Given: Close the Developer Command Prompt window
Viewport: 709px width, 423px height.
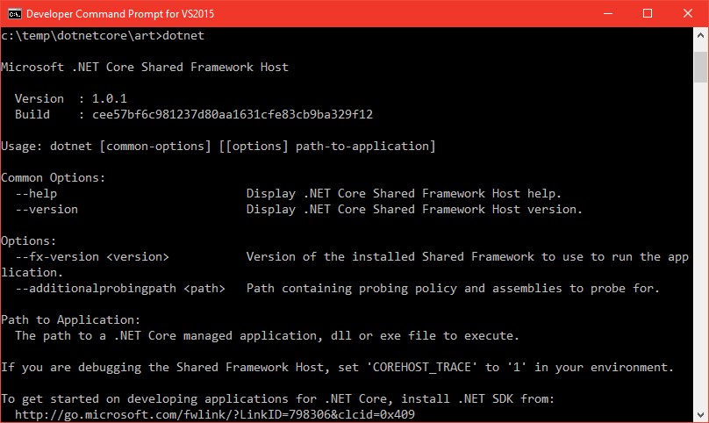Looking at the screenshot, I should click(x=688, y=13).
